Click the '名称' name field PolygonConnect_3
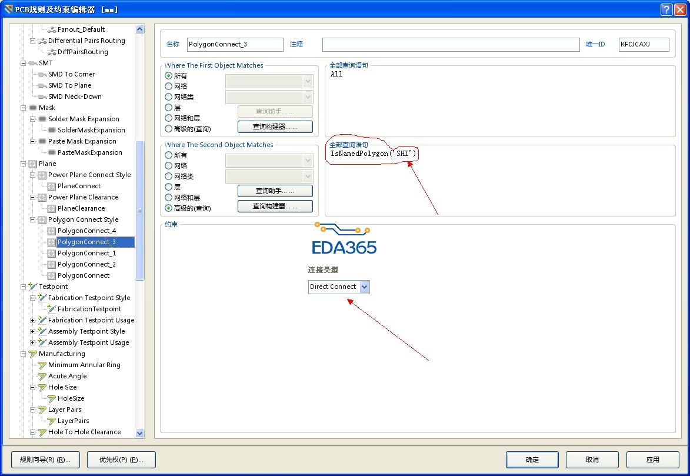The width and height of the screenshot is (690, 476). (235, 45)
